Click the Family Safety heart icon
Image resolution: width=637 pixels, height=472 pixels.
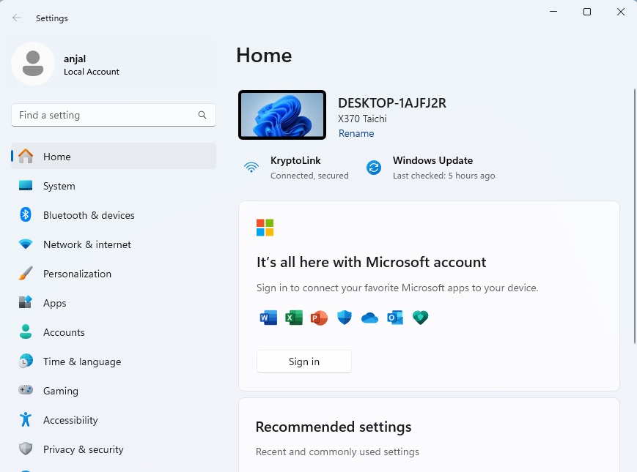point(421,318)
